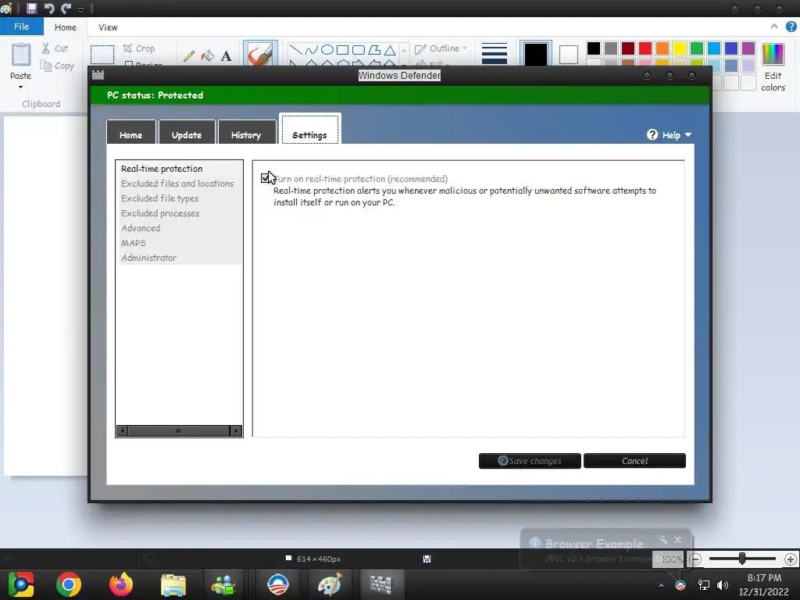Open the customize quick access toolbar dropdown
Viewport: 800px width, 600px height.
80,9
